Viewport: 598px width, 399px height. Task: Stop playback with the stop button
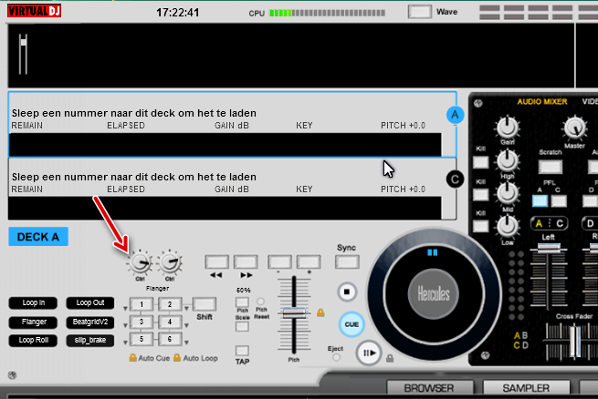click(x=347, y=292)
